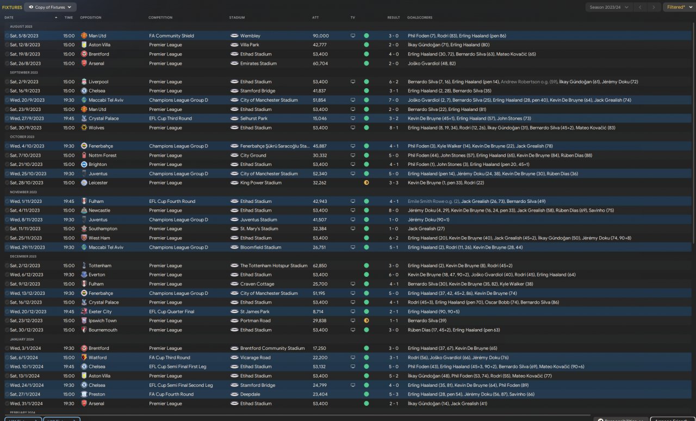Viewport: 696px width, 421px height.
Task: Click the stadium icon beside Wembley
Action: click(234, 36)
